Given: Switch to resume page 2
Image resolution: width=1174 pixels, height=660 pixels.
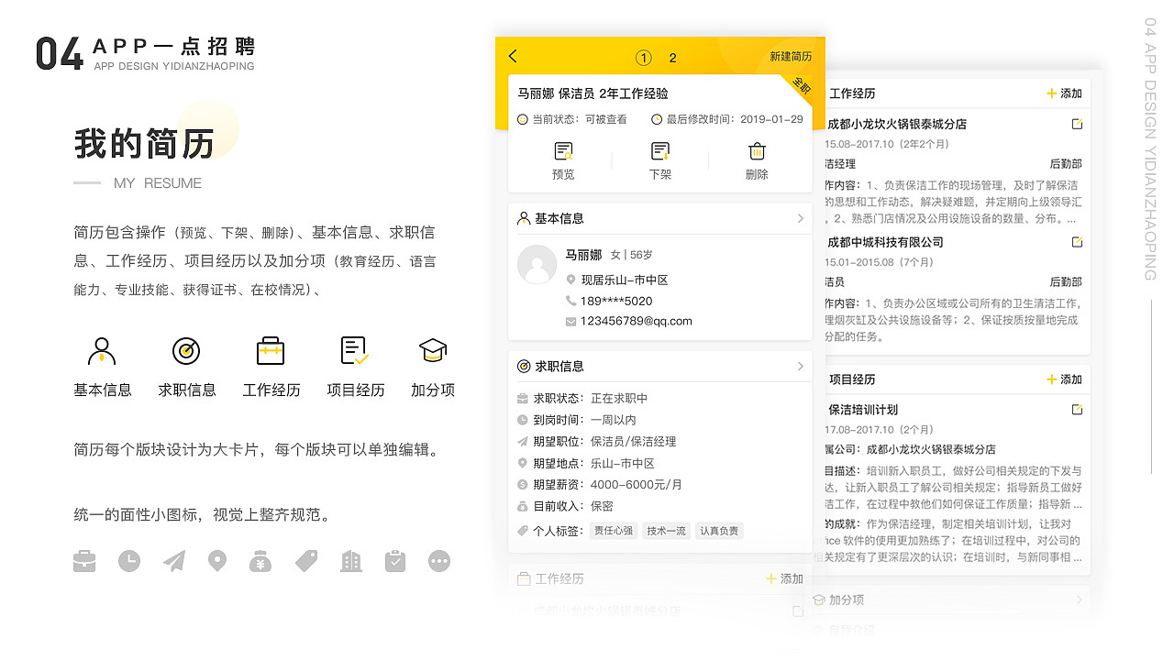Looking at the screenshot, I should (672, 58).
